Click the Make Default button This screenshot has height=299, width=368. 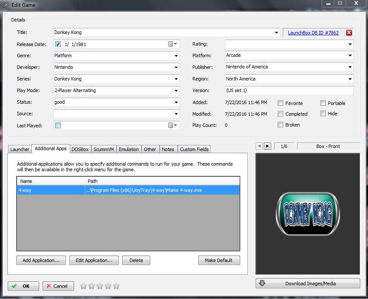219,260
